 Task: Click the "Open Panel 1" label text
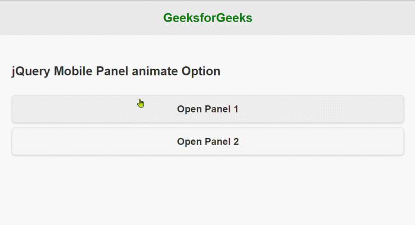tap(208, 109)
